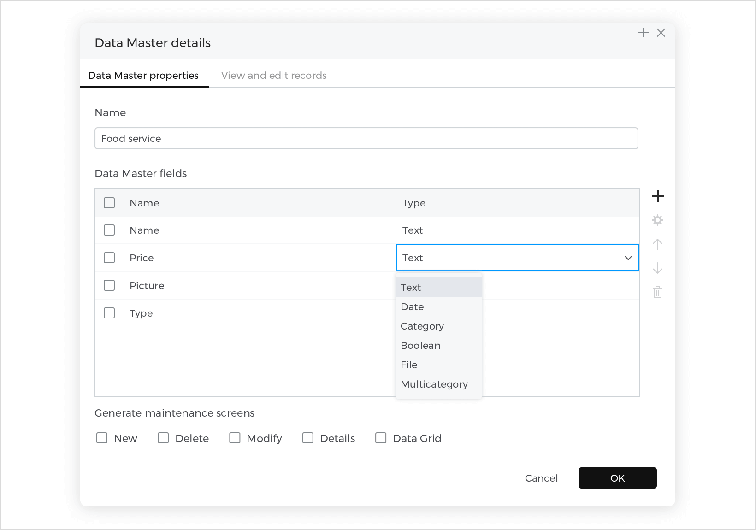756x530 pixels.
Task: Move selected field down arrow
Action: coord(658,268)
